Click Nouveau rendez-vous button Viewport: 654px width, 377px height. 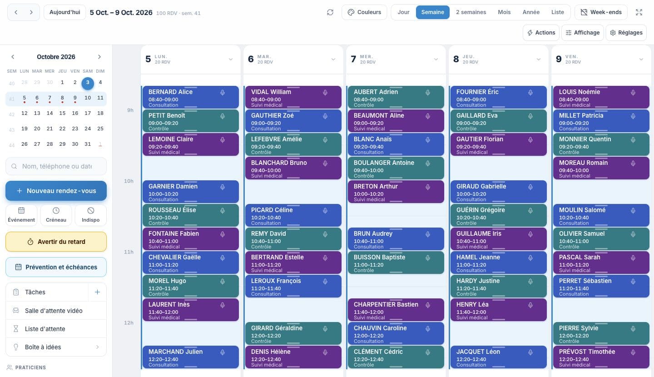[56, 191]
